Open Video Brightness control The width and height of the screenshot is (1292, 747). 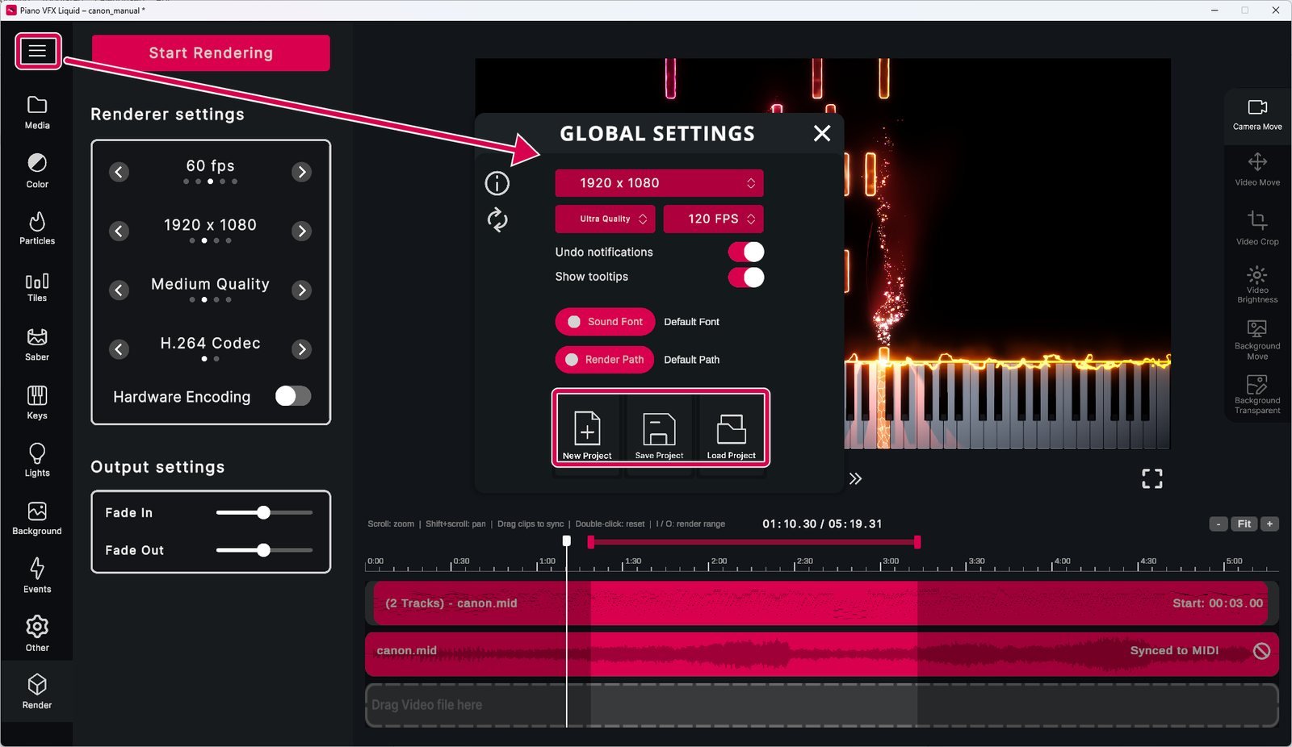tap(1257, 285)
